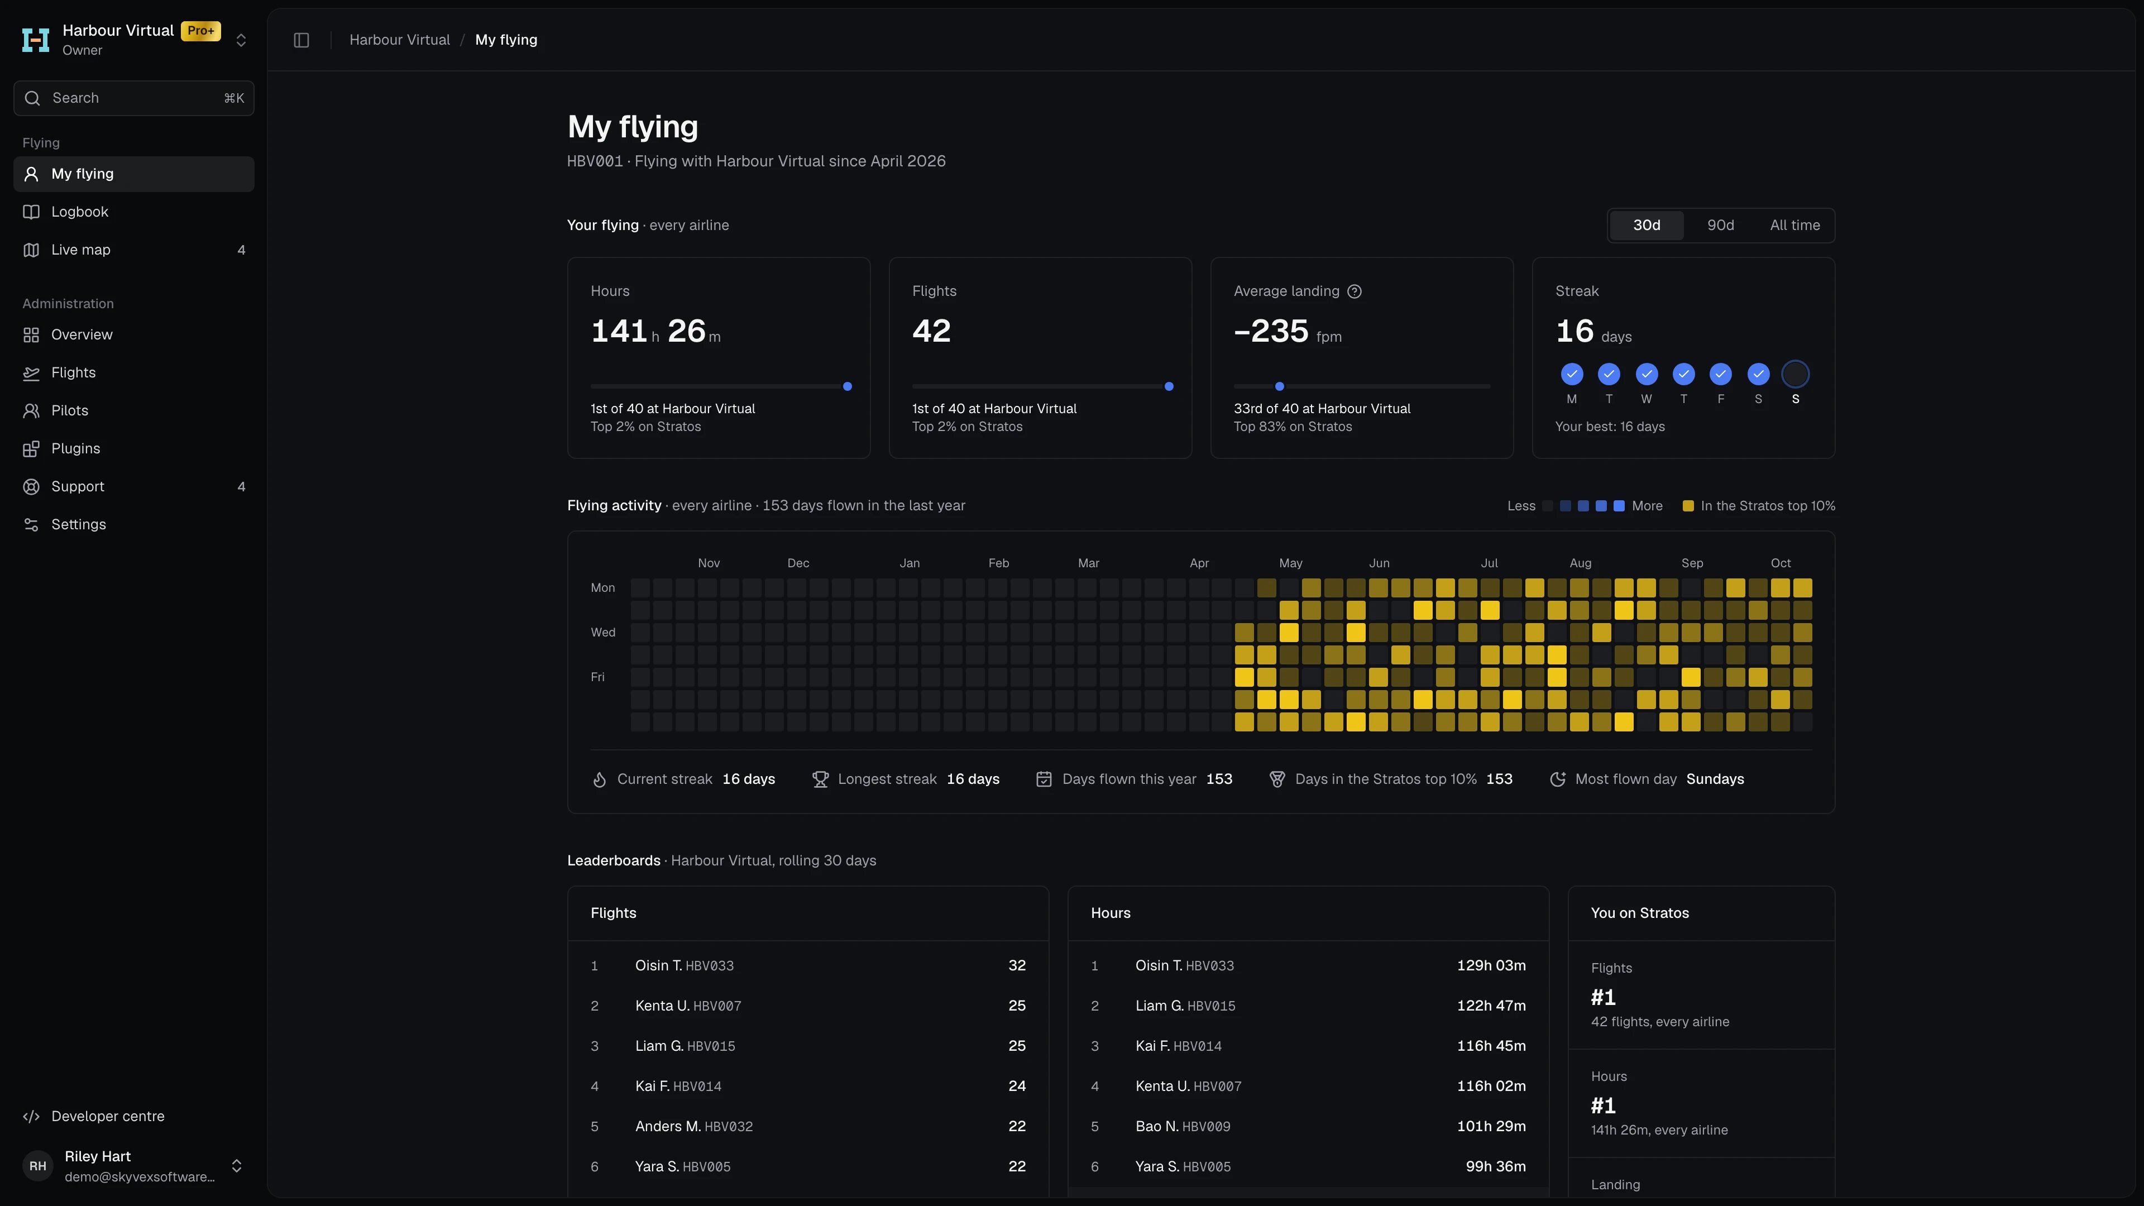Click Friday's checked streak circle
The height and width of the screenshot is (1206, 2144).
[1720, 375]
